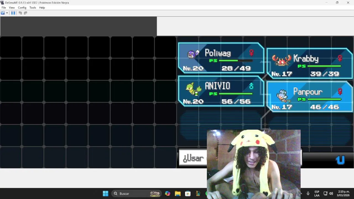Image resolution: width=354 pixels, height=199 pixels.
Task: Open the File menu
Action: [x=4, y=8]
